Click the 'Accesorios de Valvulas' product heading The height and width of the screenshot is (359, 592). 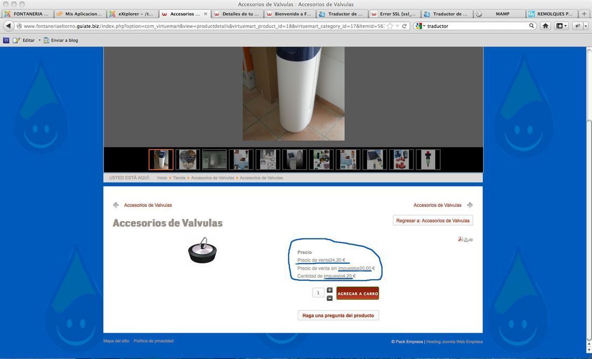pyautogui.click(x=167, y=223)
